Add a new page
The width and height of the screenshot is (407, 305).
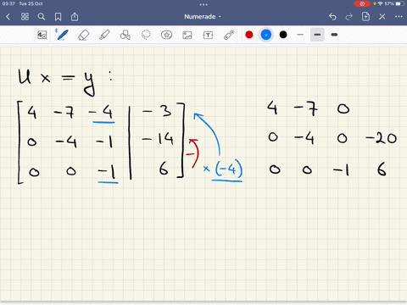[x=365, y=17]
